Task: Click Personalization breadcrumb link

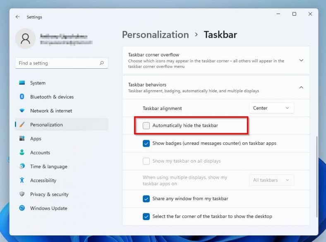Action: [x=155, y=35]
